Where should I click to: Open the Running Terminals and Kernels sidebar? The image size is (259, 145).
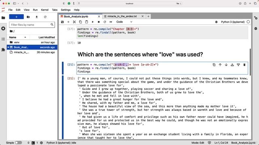(3, 29)
